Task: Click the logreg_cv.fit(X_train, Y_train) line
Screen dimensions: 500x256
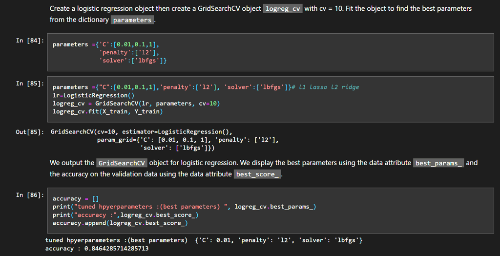Action: click(108, 111)
